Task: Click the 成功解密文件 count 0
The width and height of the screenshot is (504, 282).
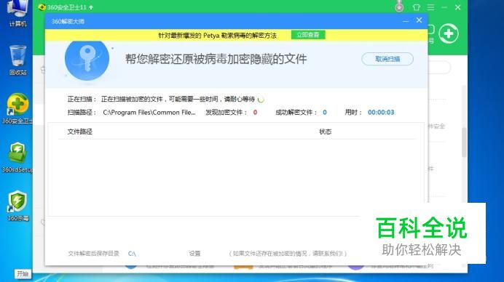Action: 325,112
